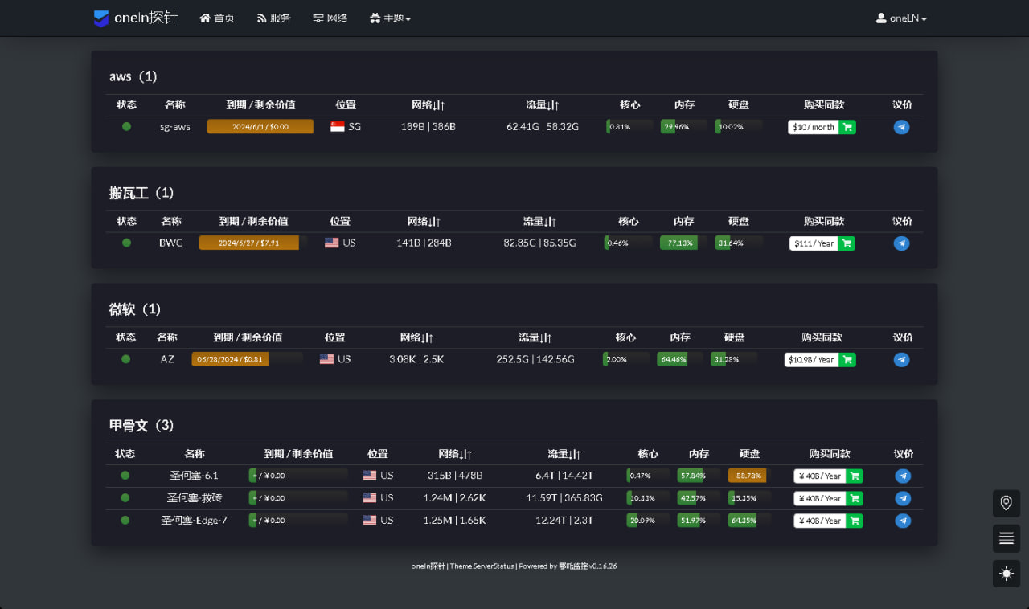
Task: Click the 圣何塞-6.1 green status dot
Action: point(125,476)
